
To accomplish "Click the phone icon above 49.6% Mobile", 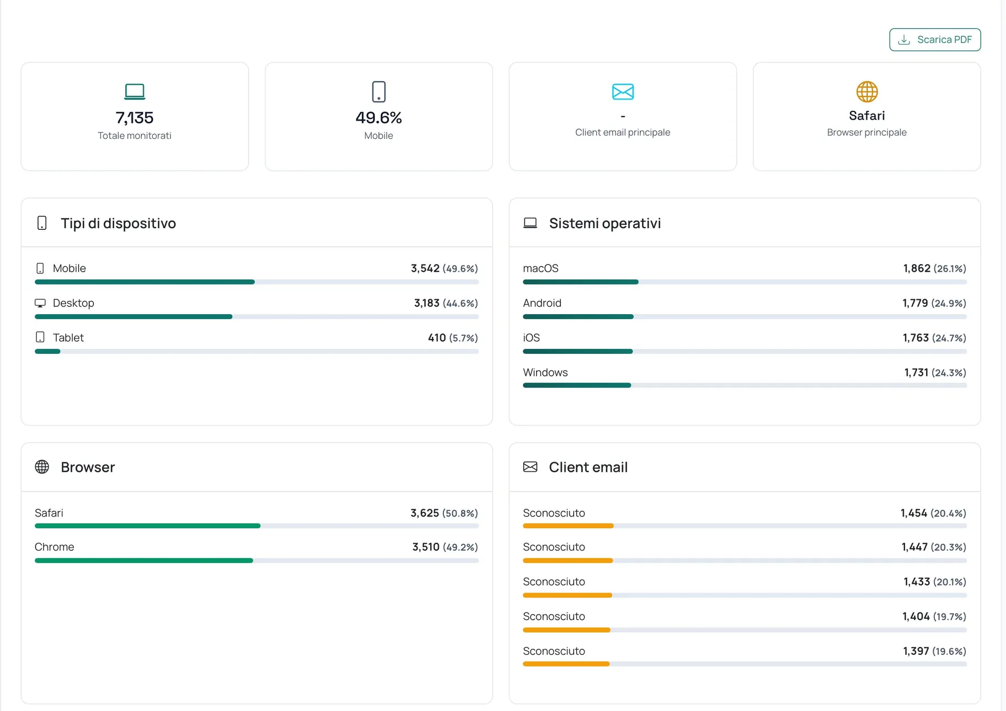I will 378,91.
